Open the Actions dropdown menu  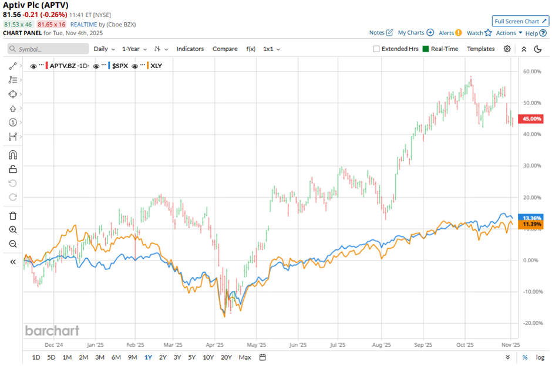(509, 33)
